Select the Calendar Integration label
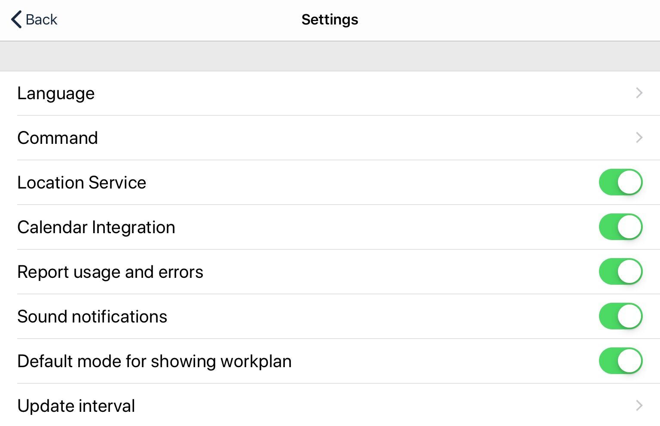 click(x=96, y=227)
